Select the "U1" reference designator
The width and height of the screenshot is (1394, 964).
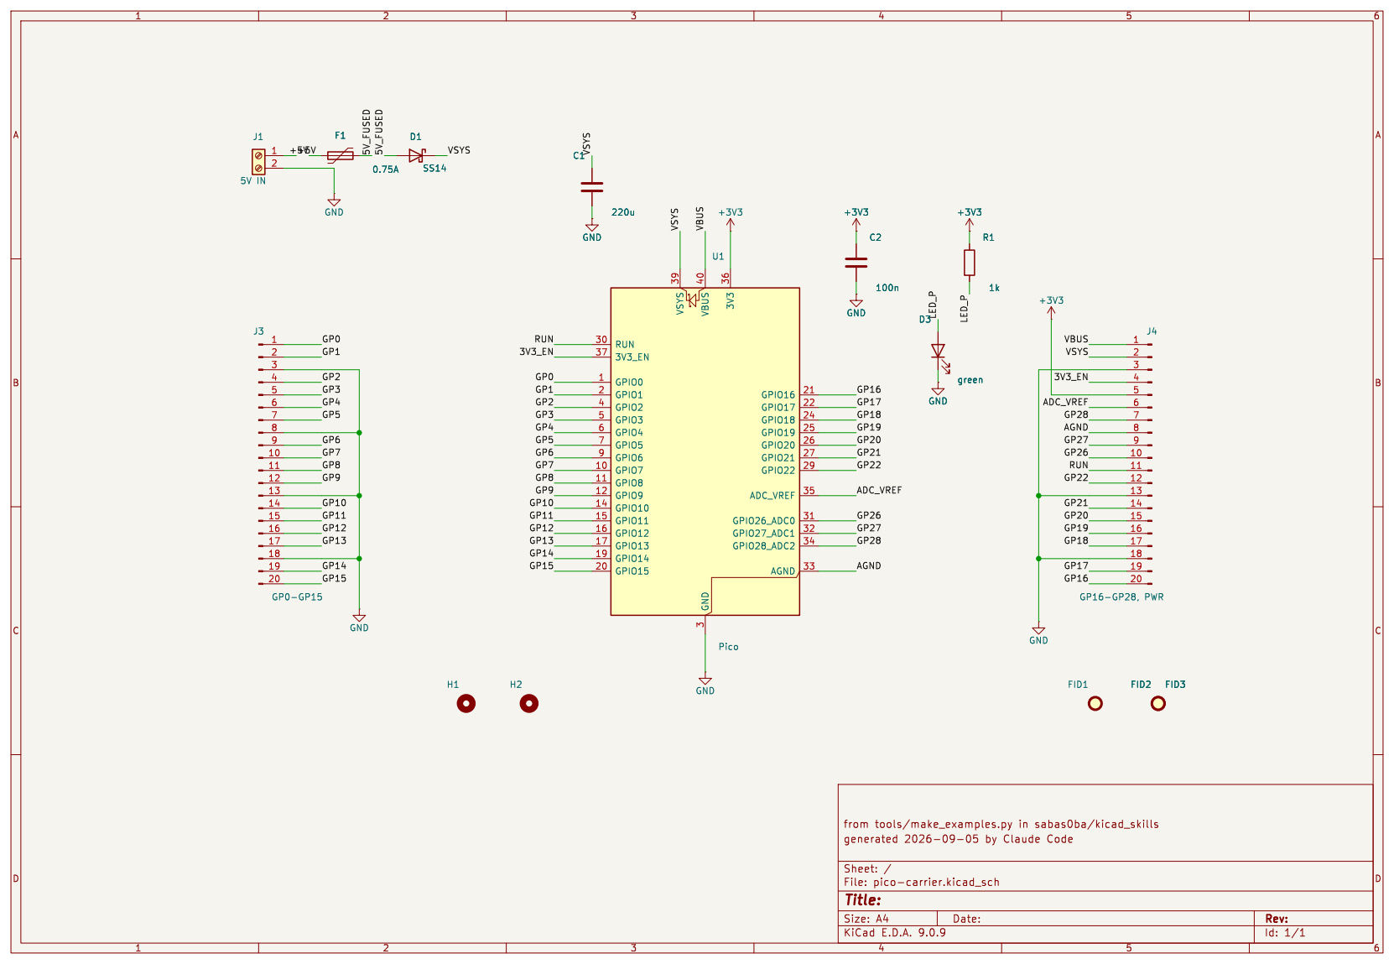[718, 257]
